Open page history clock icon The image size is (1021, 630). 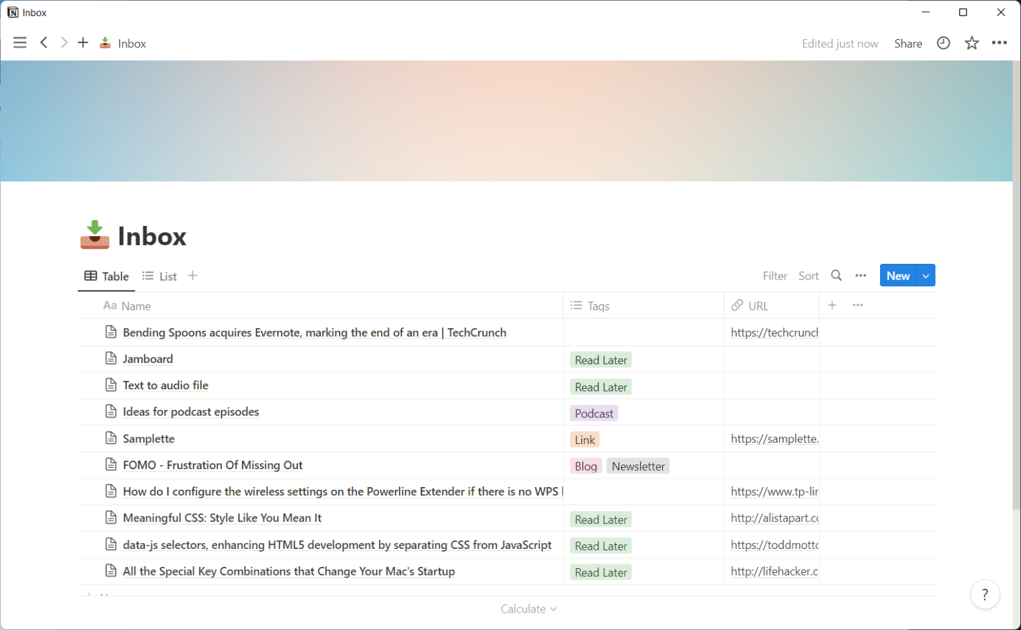pyautogui.click(x=943, y=43)
